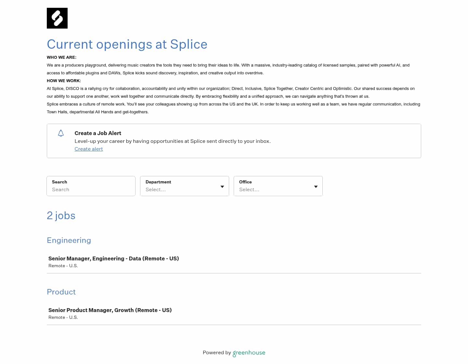Click the "2 jobs" count heading

(61, 216)
